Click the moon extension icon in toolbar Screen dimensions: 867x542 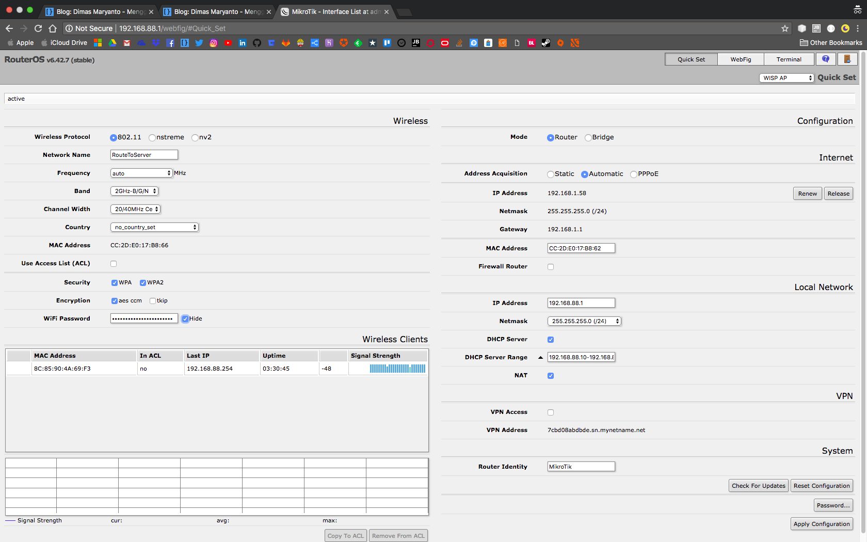coord(845,28)
